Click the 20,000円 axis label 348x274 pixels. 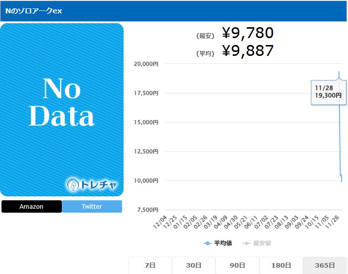[146, 64]
